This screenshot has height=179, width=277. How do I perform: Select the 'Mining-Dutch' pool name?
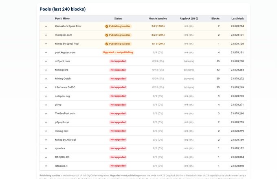(63, 79)
